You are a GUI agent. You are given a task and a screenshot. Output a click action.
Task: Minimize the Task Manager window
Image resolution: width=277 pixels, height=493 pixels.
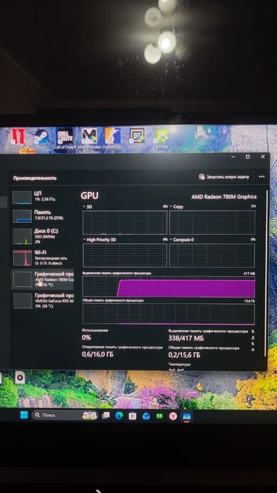coord(233,157)
